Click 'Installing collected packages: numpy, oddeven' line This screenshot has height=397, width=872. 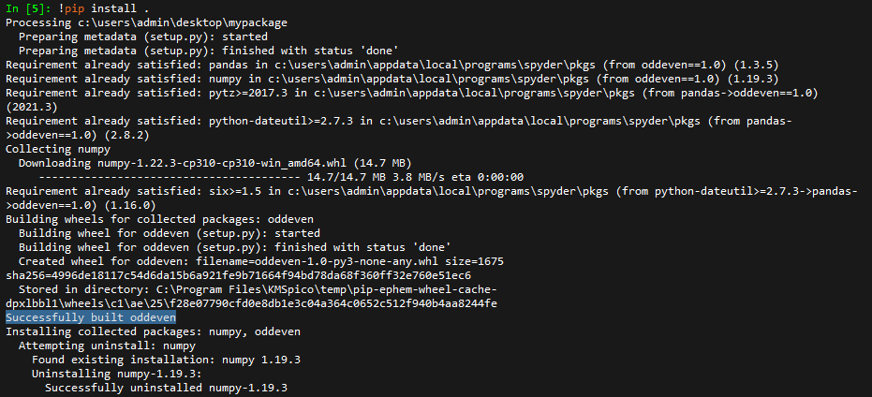(153, 332)
